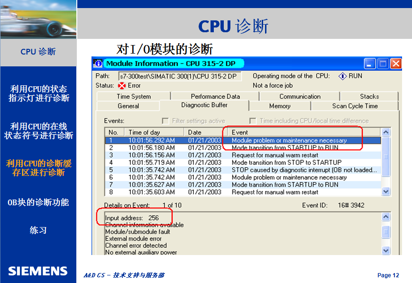Minimize the Module Information window
This screenshot has height=283, width=412.
pyautogui.click(x=369, y=64)
